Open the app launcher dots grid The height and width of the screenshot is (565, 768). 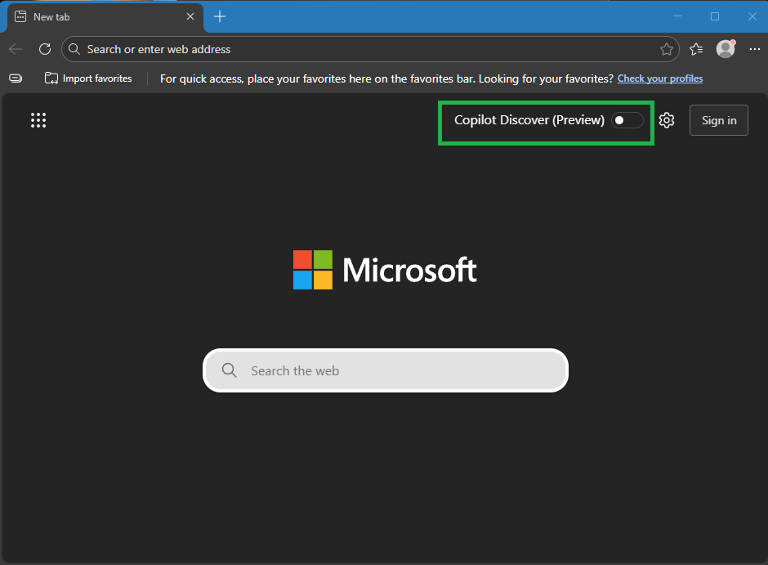38,120
